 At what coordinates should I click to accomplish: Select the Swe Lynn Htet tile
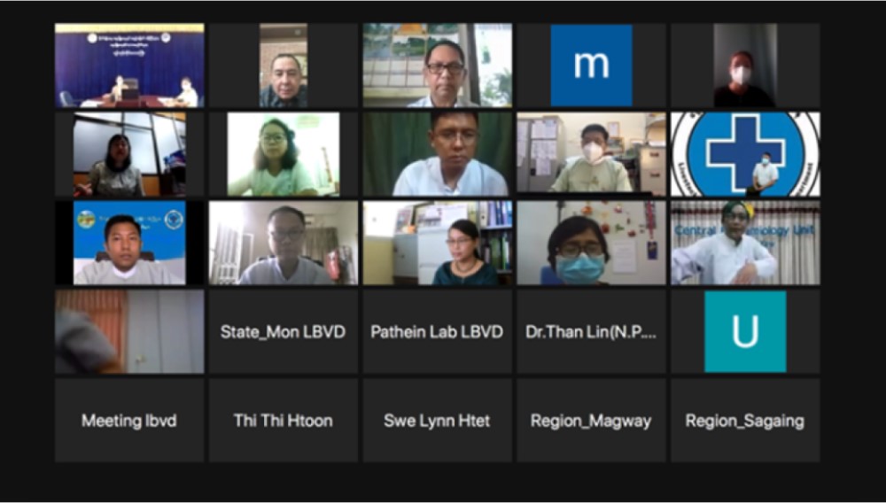[x=438, y=420]
